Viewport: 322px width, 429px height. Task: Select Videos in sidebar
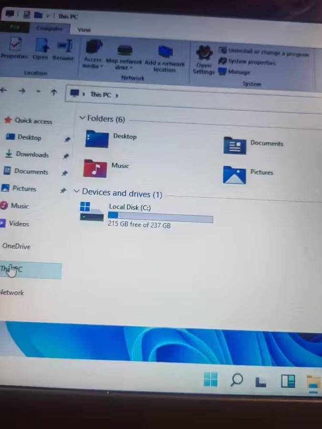click(x=14, y=223)
